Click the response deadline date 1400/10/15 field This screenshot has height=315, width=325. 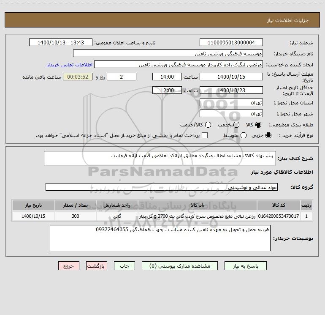pos(231,77)
